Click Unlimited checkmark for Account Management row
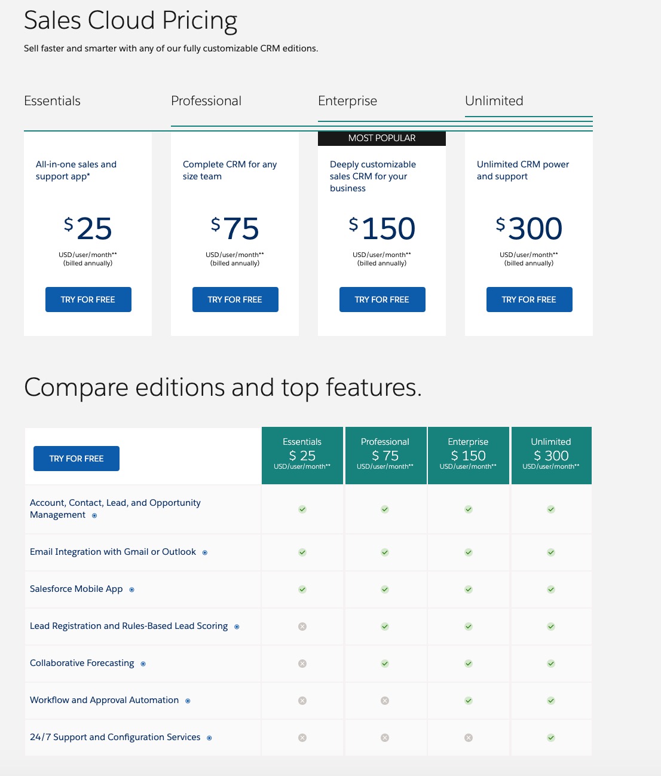This screenshot has width=661, height=776. (551, 509)
